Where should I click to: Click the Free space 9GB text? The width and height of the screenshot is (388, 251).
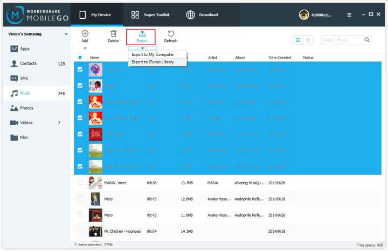point(370,245)
